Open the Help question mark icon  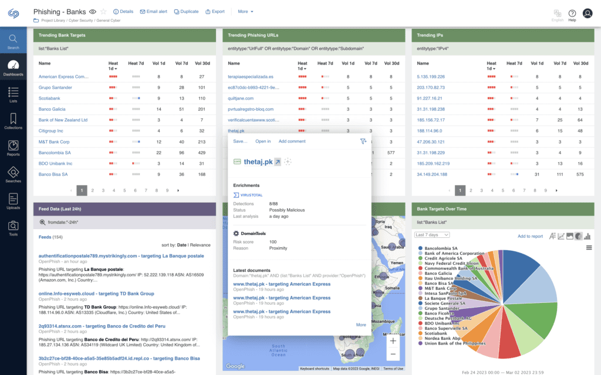pos(572,15)
